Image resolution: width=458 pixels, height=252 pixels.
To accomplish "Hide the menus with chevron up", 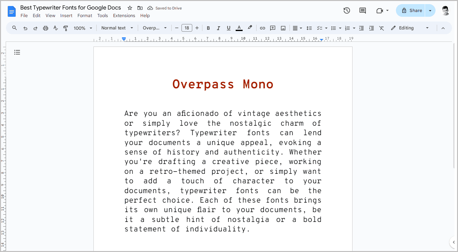I will tap(443, 28).
